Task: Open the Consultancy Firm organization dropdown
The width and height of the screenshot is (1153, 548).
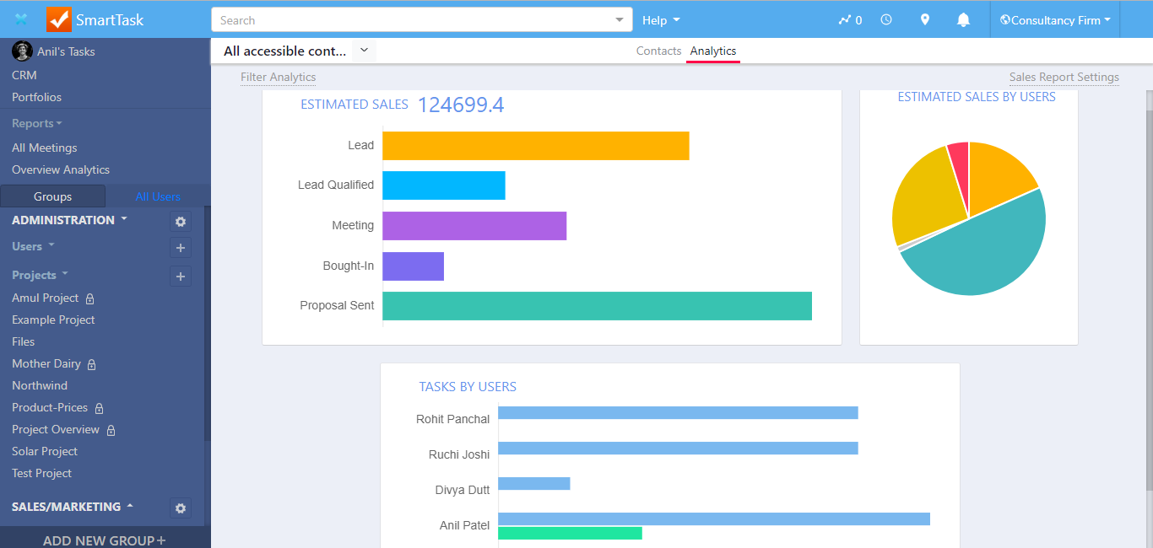Action: 1055,20
